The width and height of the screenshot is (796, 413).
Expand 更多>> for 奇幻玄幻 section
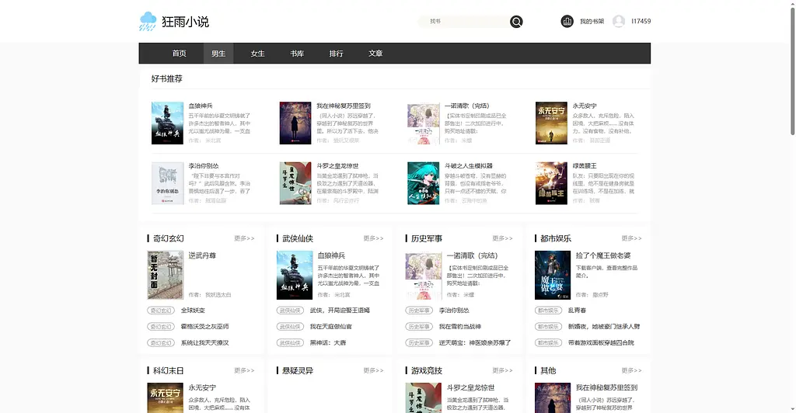coord(244,238)
